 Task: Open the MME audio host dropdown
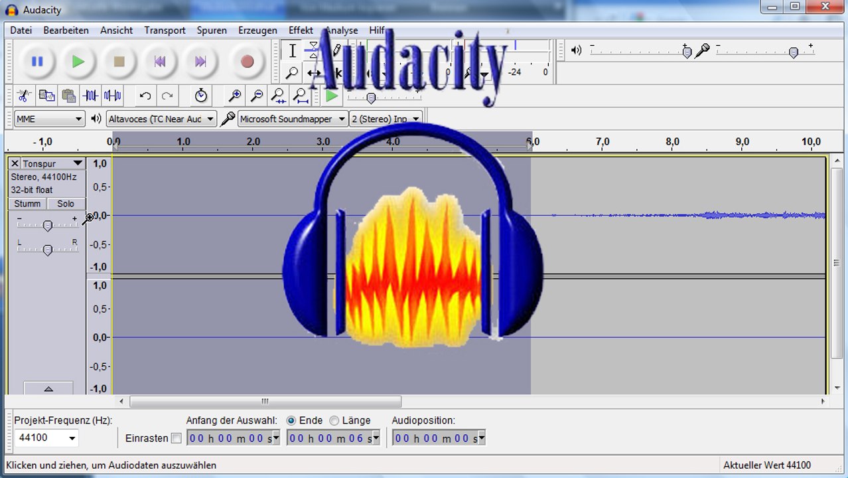(50, 119)
